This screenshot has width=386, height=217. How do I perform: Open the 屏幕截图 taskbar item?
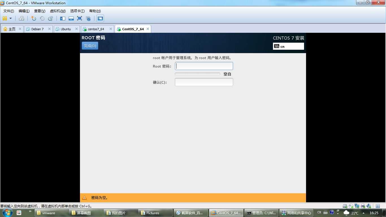pos(86,213)
